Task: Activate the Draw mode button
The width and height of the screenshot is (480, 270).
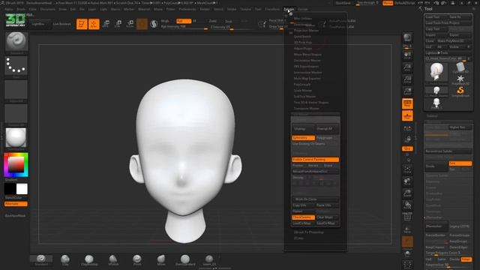Action: pos(94,24)
